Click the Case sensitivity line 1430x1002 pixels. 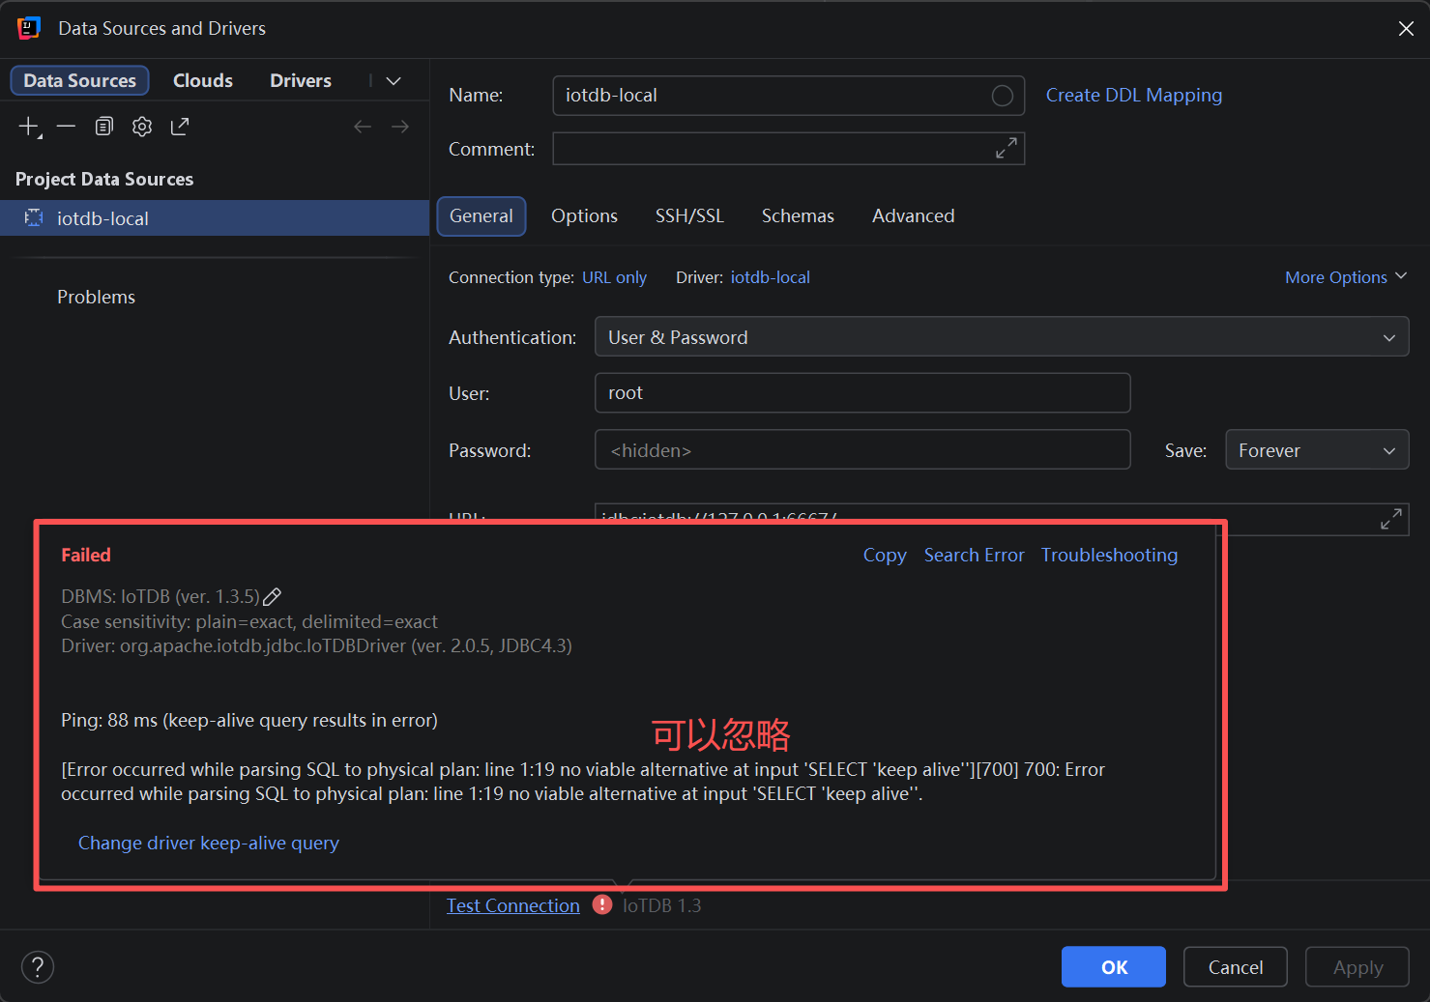click(x=249, y=621)
